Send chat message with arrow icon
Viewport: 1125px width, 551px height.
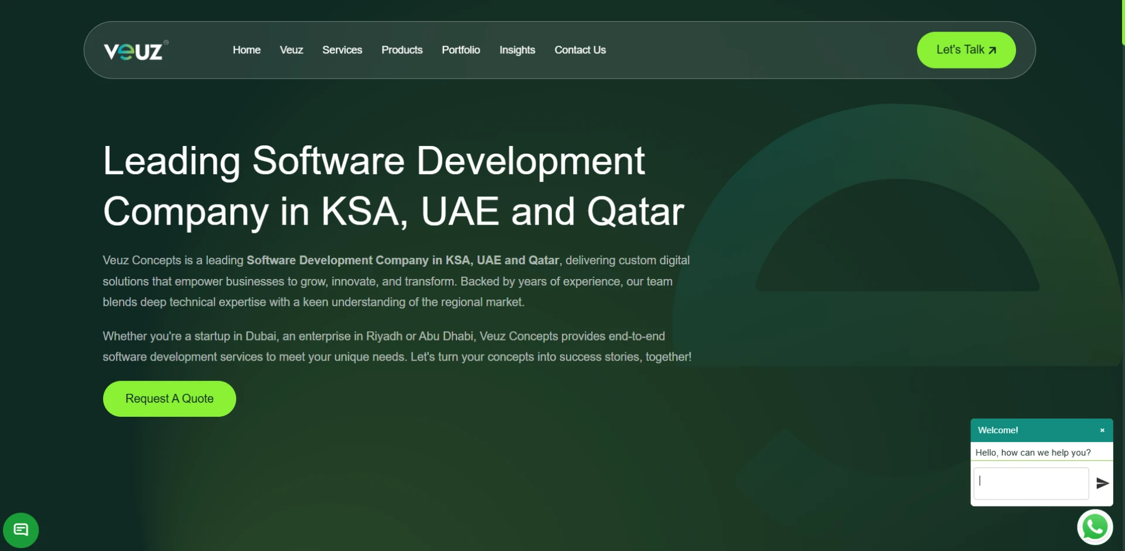click(x=1102, y=484)
